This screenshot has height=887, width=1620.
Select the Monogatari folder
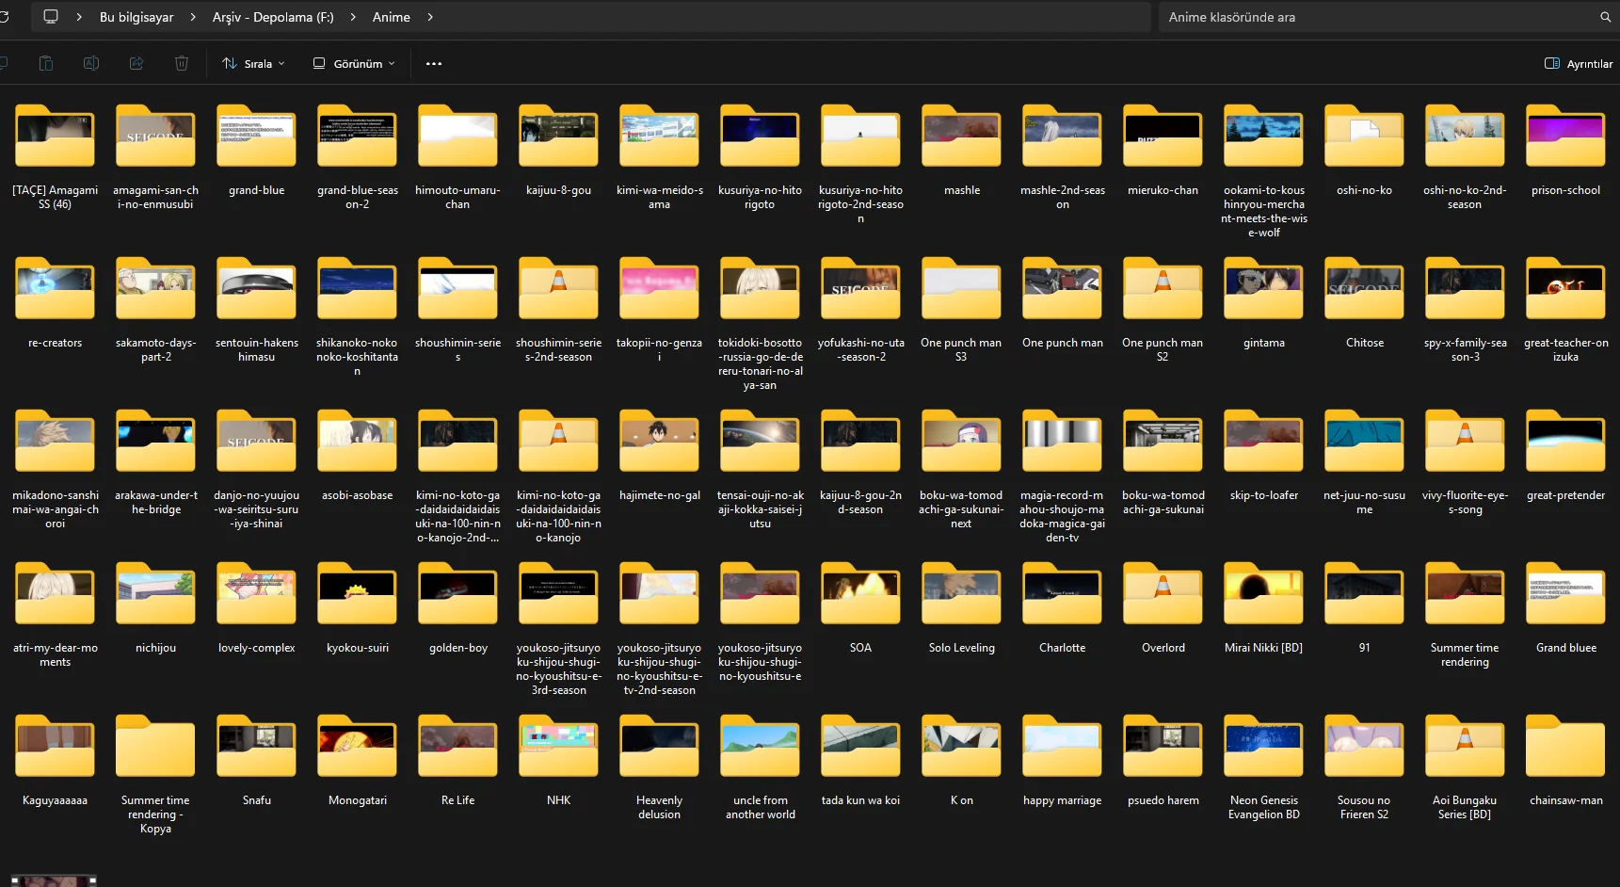pos(357,761)
